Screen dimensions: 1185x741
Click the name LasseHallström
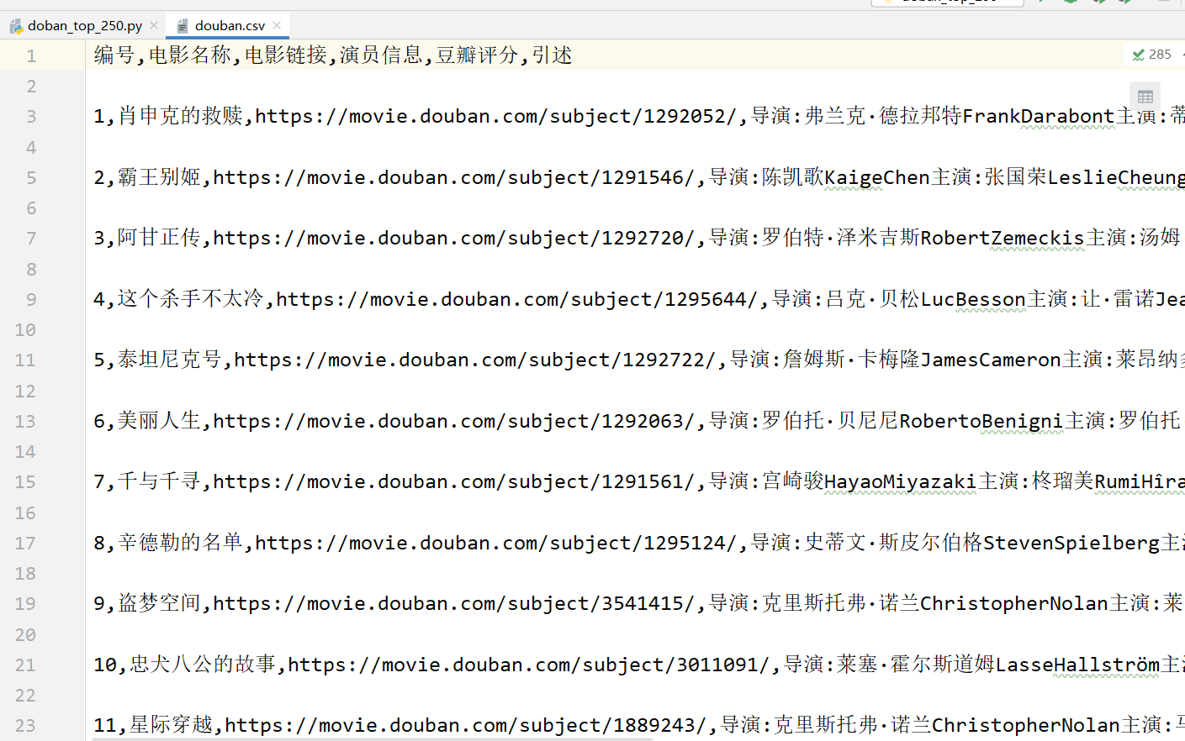(1078, 665)
